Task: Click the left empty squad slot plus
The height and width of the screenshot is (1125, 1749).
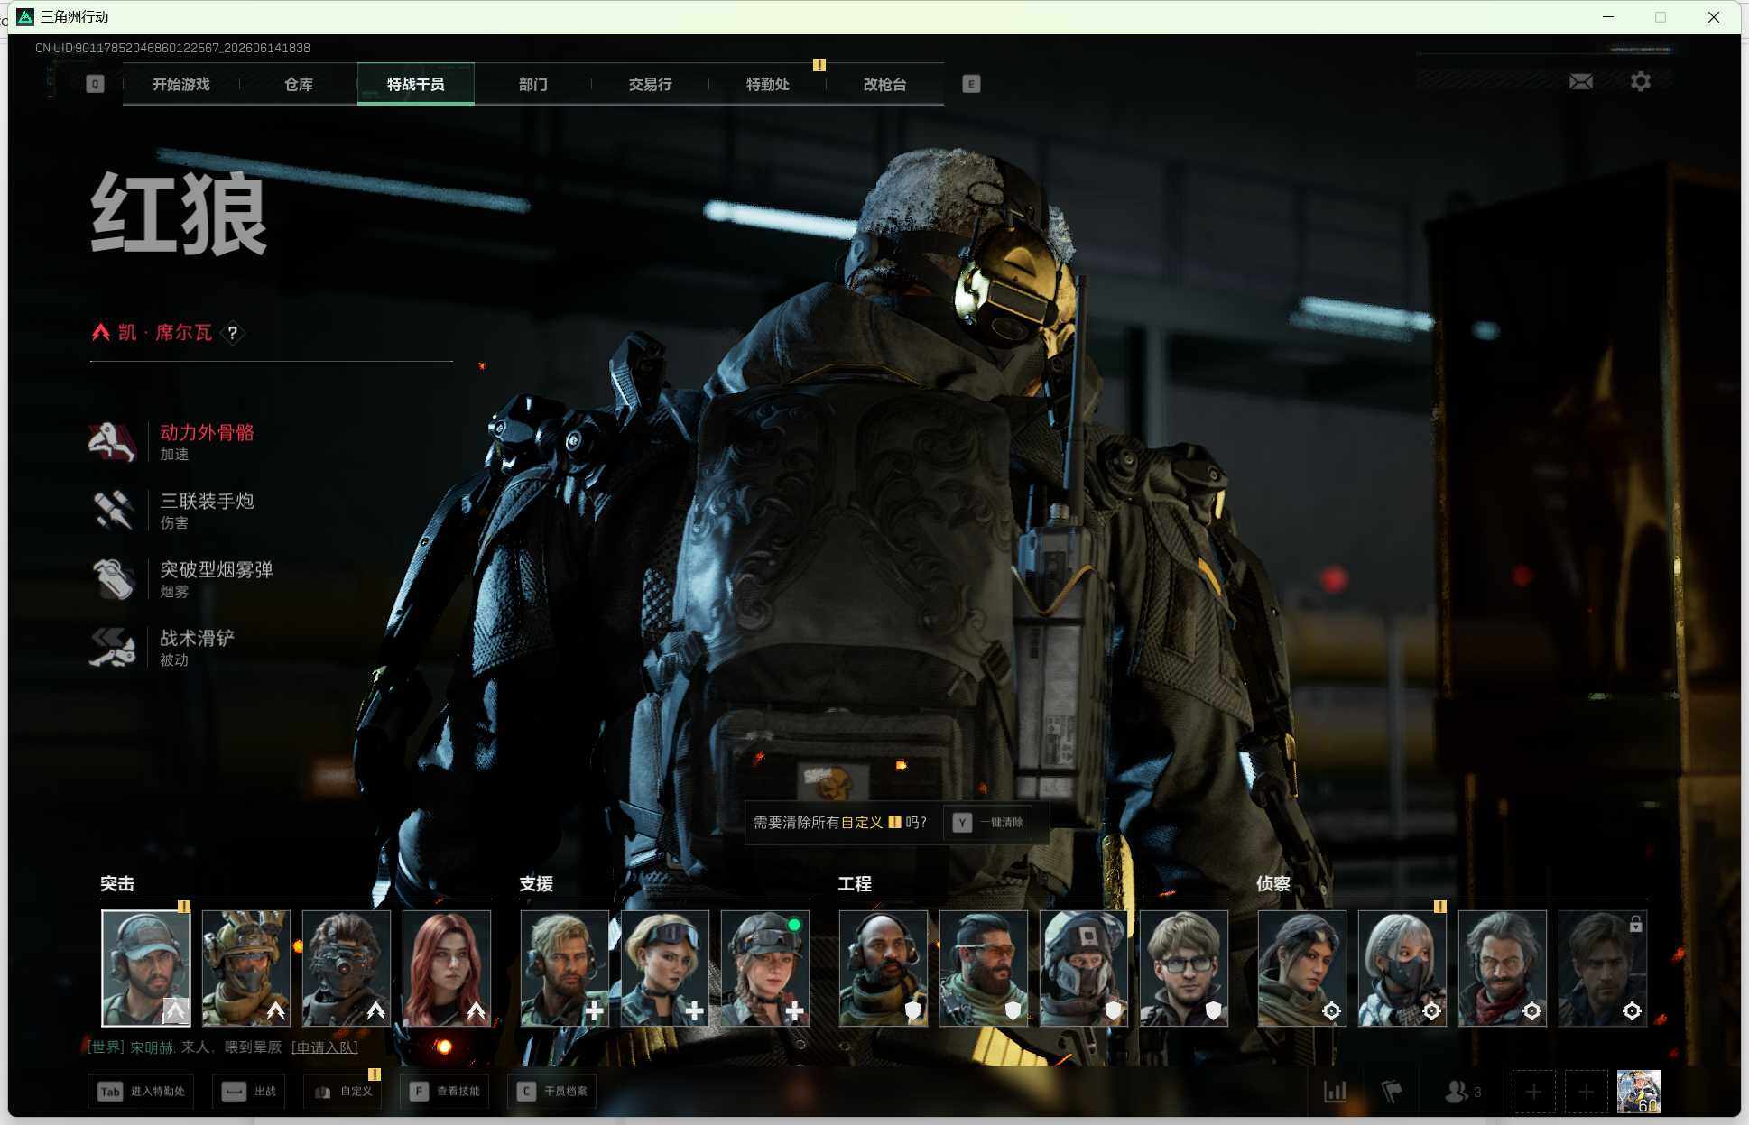Action: point(1533,1093)
